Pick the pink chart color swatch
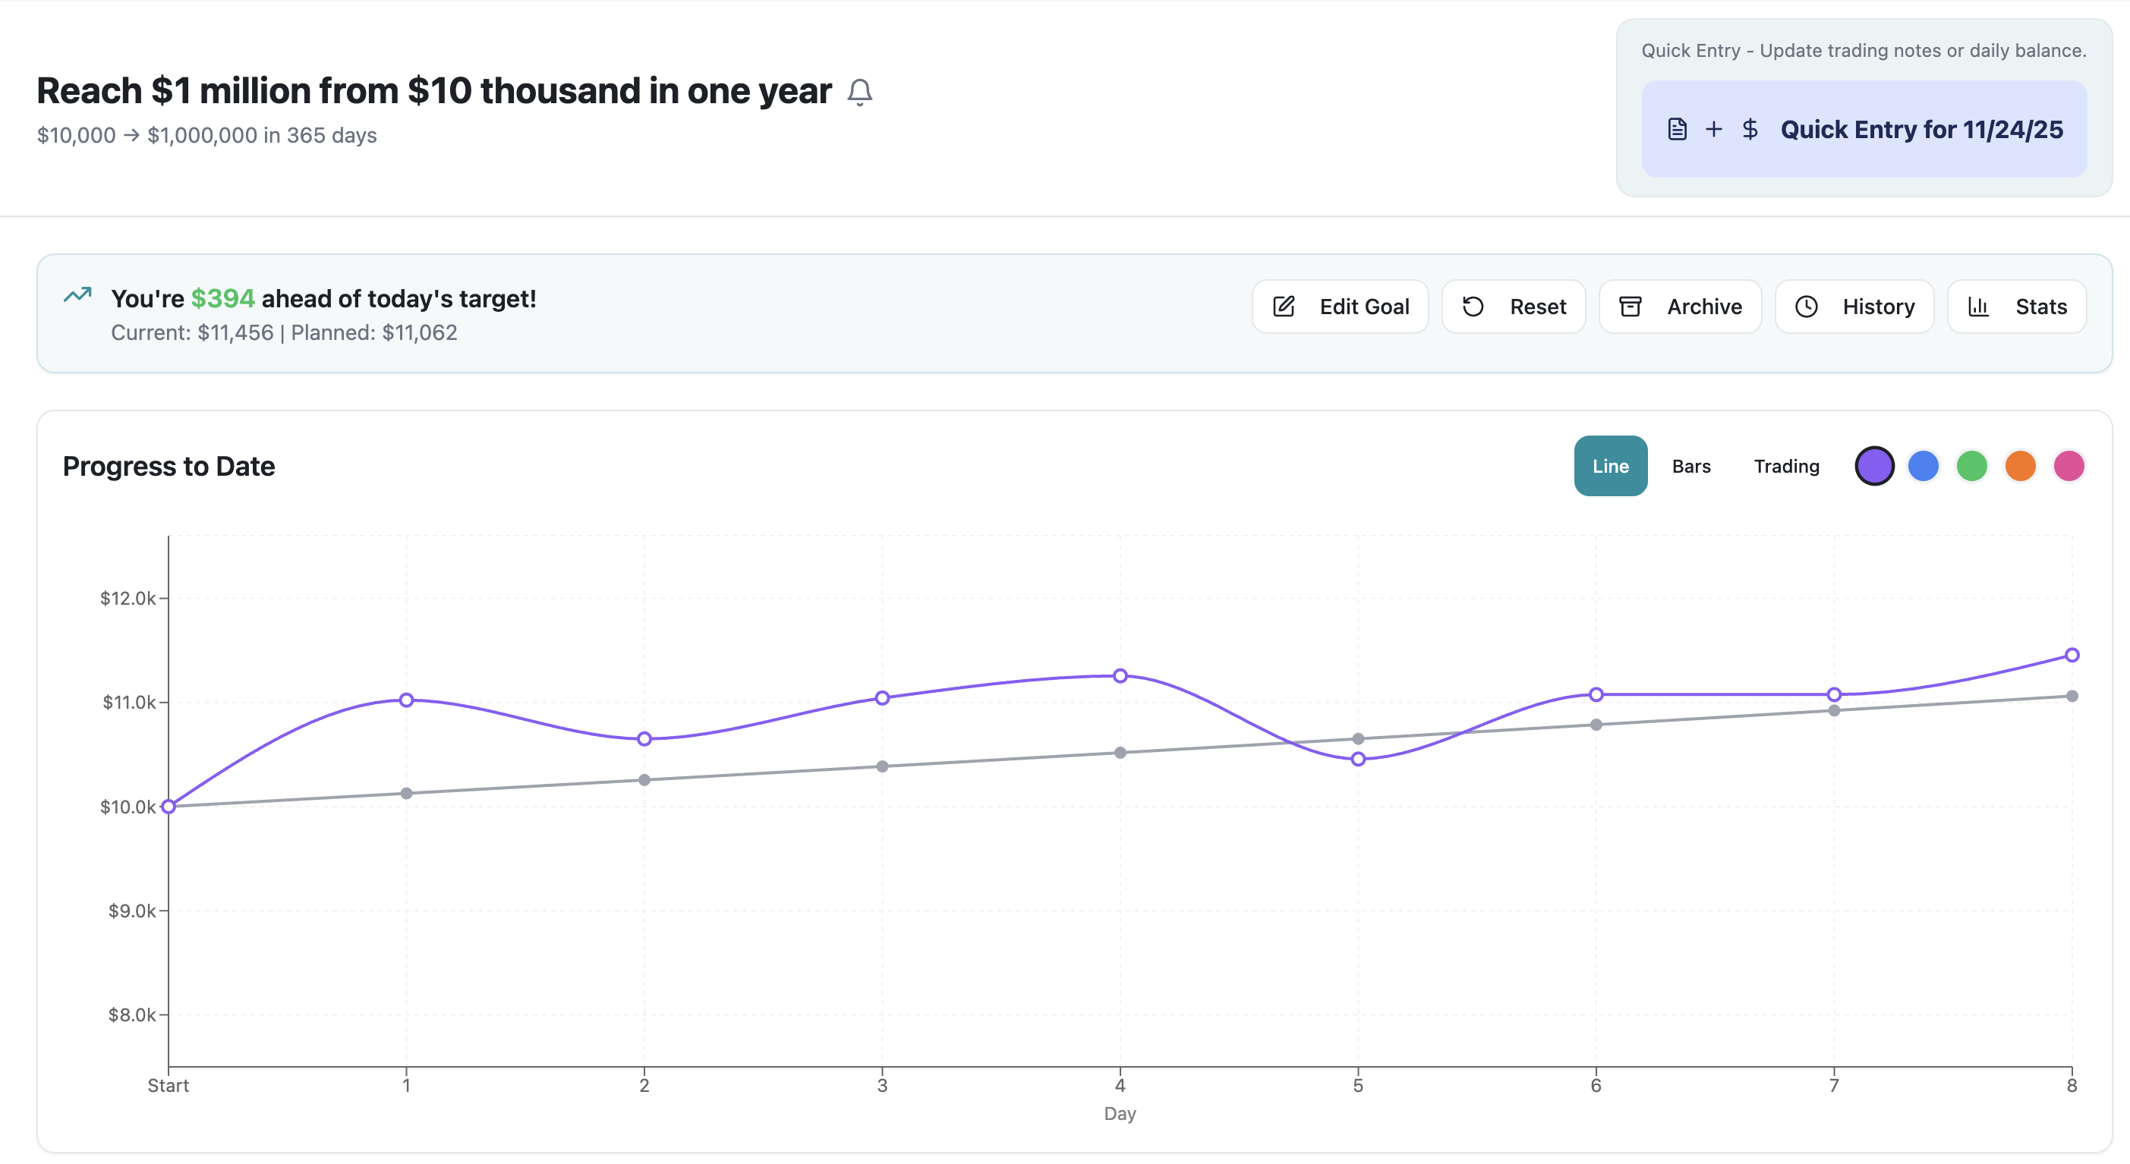2130x1164 pixels. pyautogui.click(x=2069, y=466)
